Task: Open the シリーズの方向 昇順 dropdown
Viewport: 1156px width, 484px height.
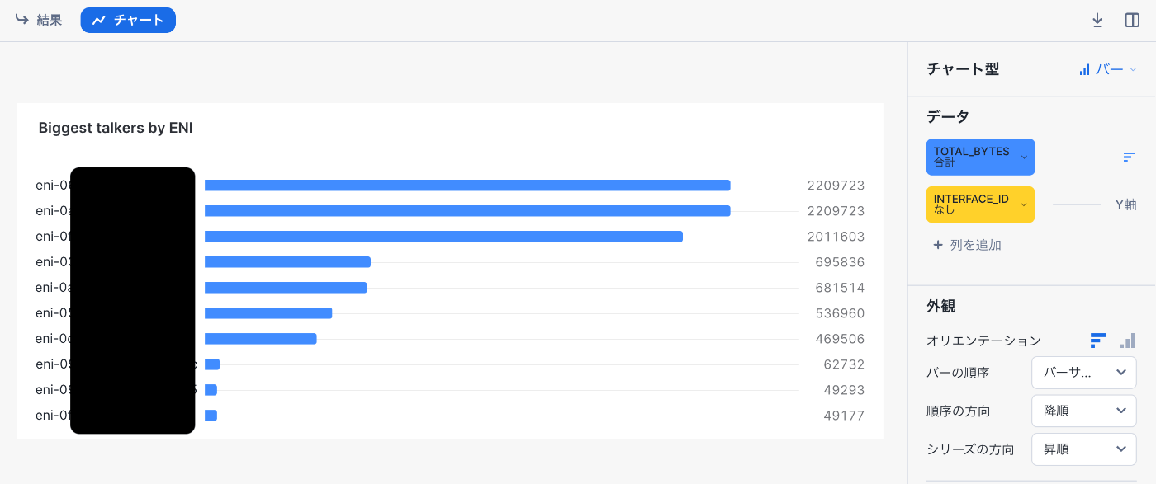Action: click(1083, 449)
